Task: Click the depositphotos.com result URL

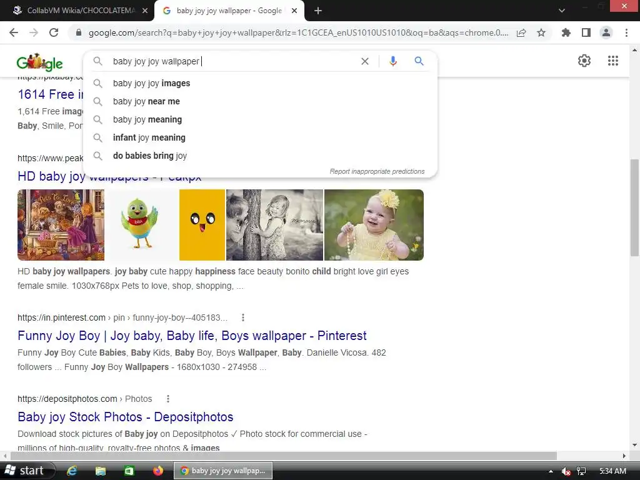Action: pos(84,399)
